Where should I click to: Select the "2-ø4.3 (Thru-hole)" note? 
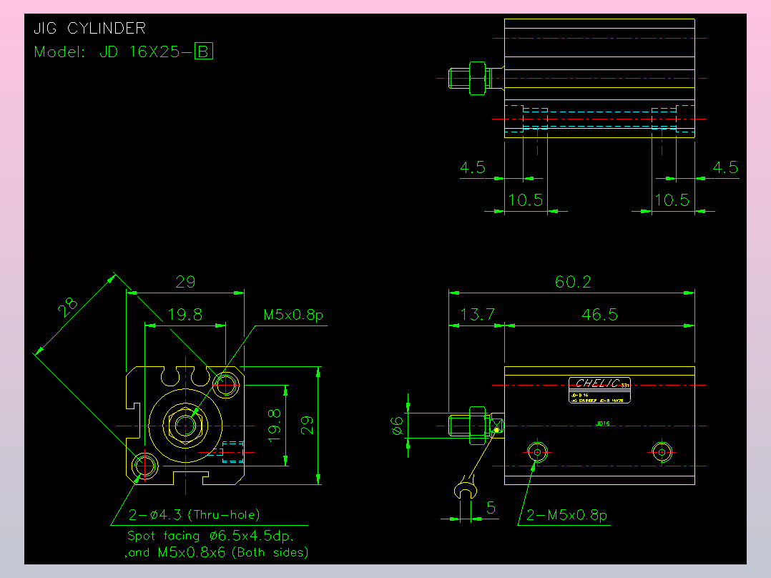(195, 515)
